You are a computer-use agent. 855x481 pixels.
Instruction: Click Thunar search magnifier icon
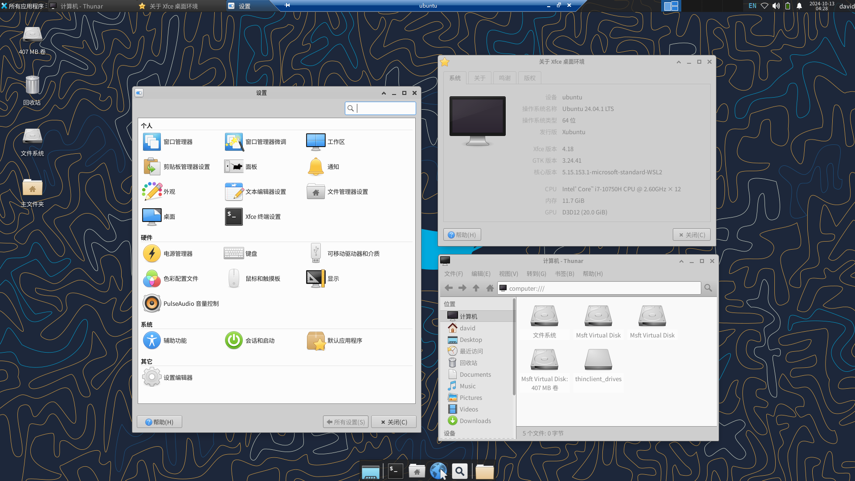[708, 288]
